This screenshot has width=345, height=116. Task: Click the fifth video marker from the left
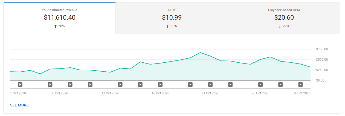tap(120, 85)
